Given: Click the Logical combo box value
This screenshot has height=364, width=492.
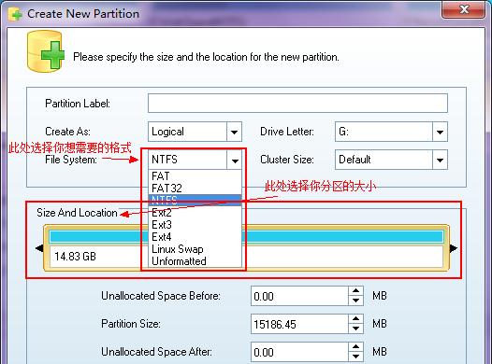Looking at the screenshot, I should (188, 132).
